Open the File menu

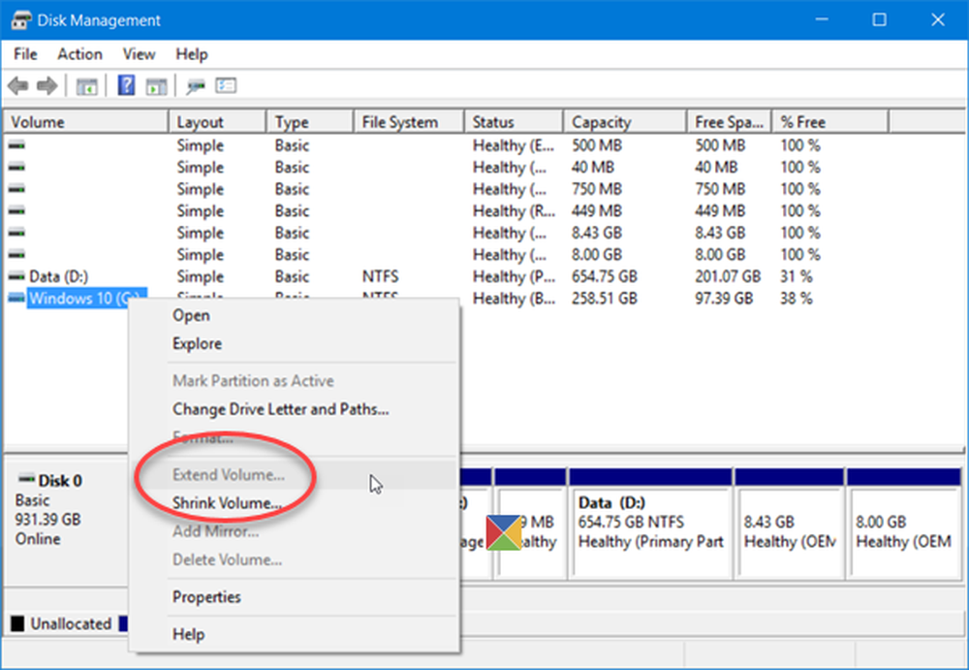point(26,54)
